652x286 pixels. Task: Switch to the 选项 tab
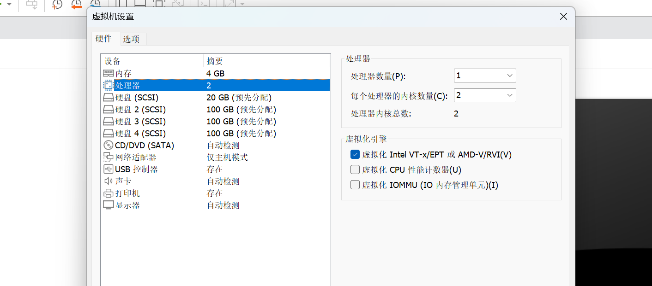click(x=131, y=40)
